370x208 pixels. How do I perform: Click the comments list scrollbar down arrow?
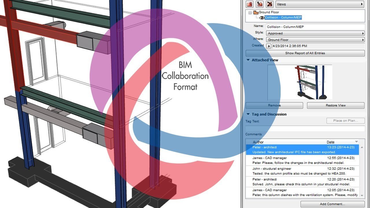[x=362, y=196]
